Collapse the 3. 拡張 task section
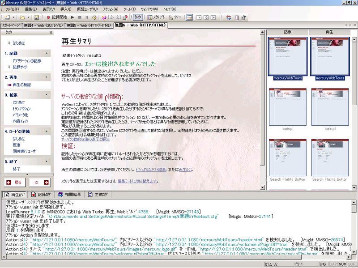Image resolution: width=358 pixels, height=268 pixels. (x=47, y=95)
